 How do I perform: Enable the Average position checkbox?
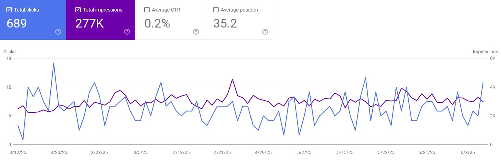216,10
